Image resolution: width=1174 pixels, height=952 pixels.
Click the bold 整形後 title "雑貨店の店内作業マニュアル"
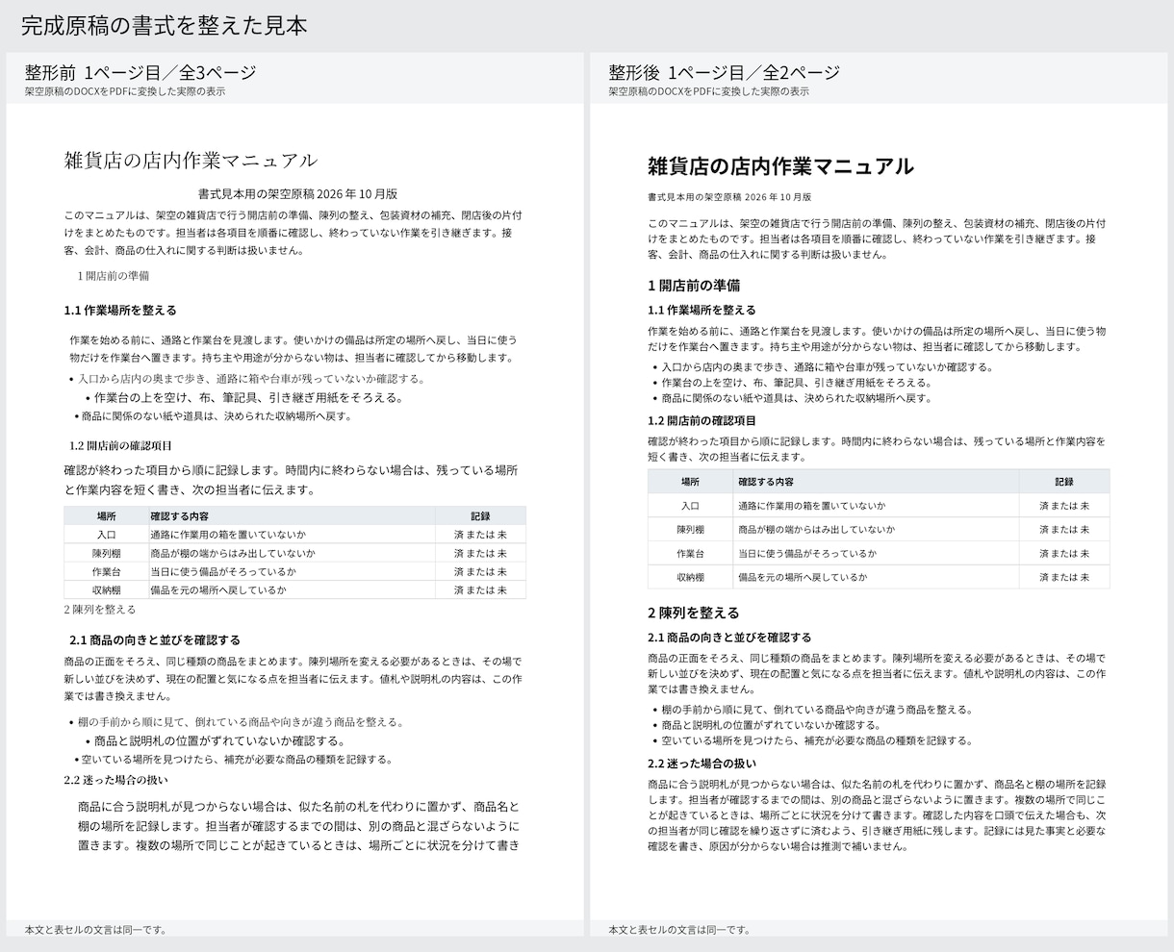tap(780, 166)
